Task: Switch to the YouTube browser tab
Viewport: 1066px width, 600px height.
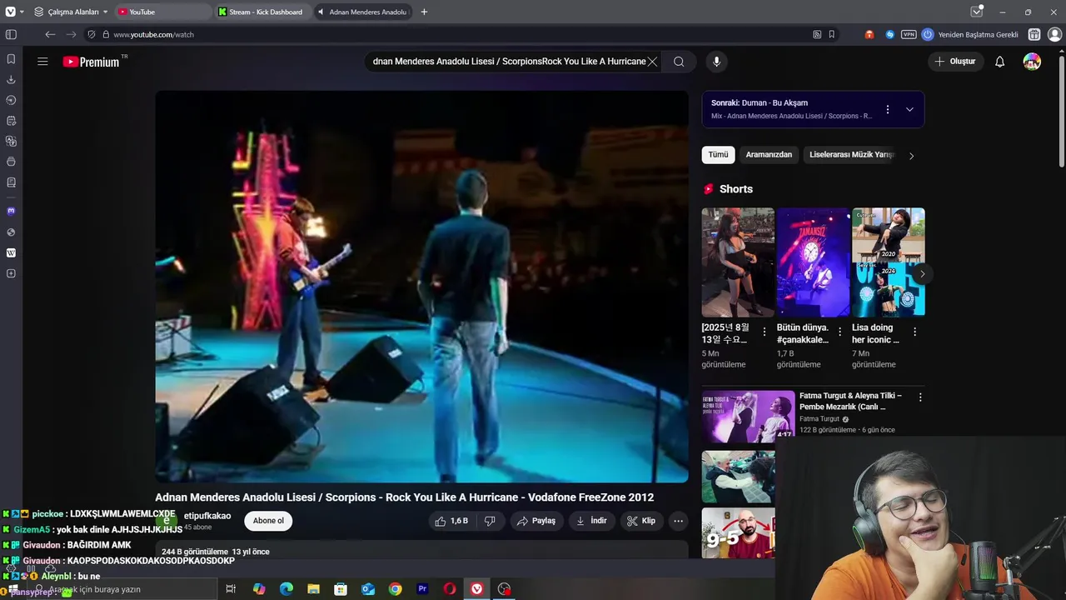Action: pos(162,12)
